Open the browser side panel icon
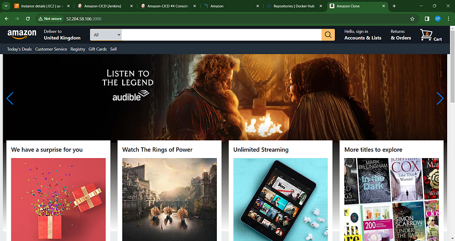Image resolution: width=455 pixels, height=241 pixels. tap(427, 19)
